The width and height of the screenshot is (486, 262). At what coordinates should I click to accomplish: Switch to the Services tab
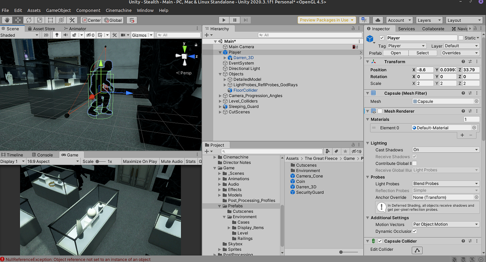click(407, 29)
